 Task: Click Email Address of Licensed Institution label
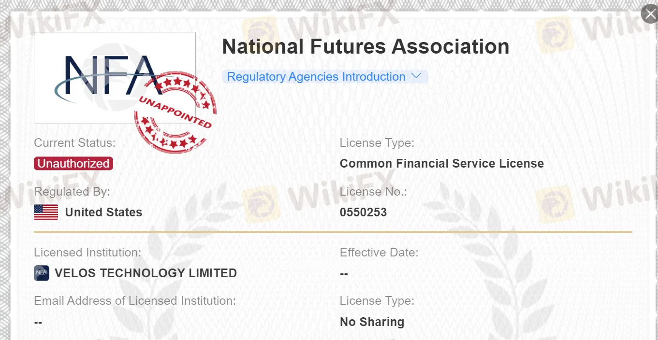pos(135,301)
